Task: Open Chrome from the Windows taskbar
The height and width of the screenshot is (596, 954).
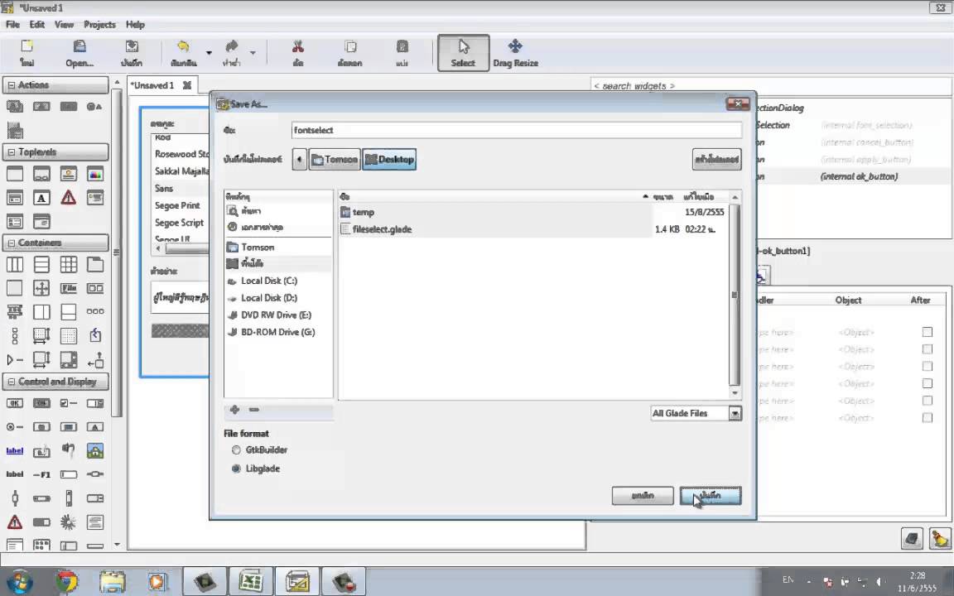Action: 66,581
